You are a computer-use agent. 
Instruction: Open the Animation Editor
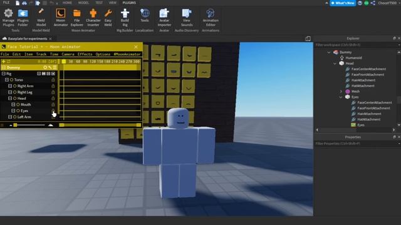coord(211,17)
